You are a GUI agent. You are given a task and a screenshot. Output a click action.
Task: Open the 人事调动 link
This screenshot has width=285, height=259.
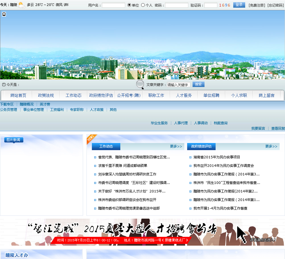click(201, 123)
